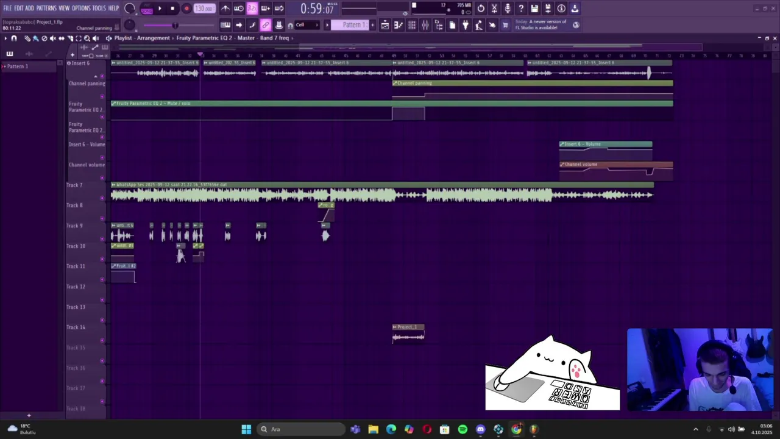
Task: Open the TOOLS menu
Action: 99,8
